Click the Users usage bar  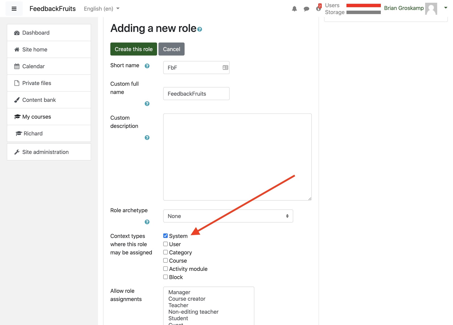pos(364,5)
